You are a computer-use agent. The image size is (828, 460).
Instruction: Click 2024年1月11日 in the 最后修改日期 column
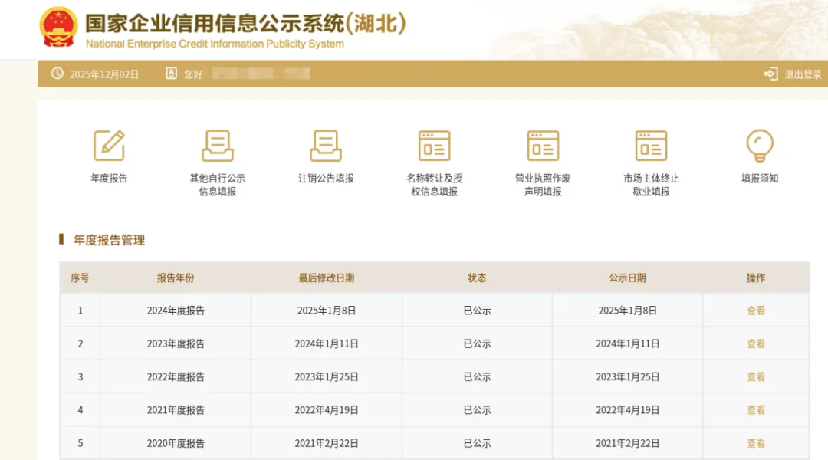pos(327,343)
